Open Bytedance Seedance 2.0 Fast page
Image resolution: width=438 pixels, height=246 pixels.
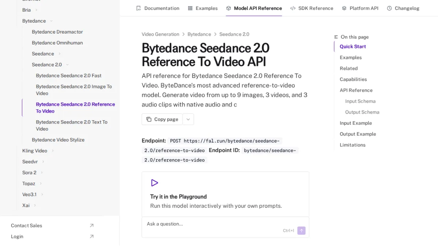coord(69,75)
